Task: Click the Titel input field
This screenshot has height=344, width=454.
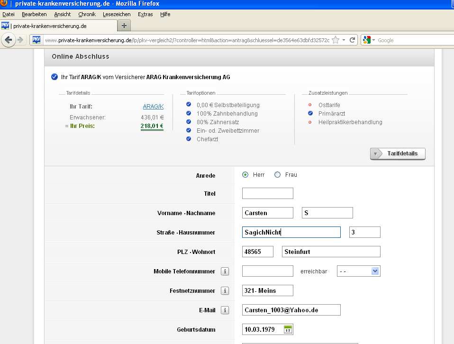Action: [x=268, y=193]
